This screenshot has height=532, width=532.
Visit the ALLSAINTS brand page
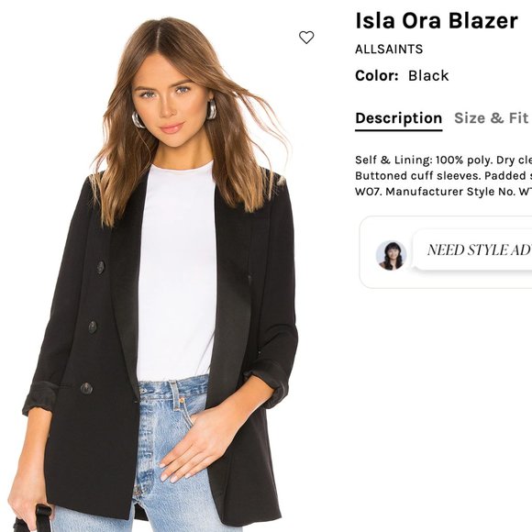(x=389, y=50)
